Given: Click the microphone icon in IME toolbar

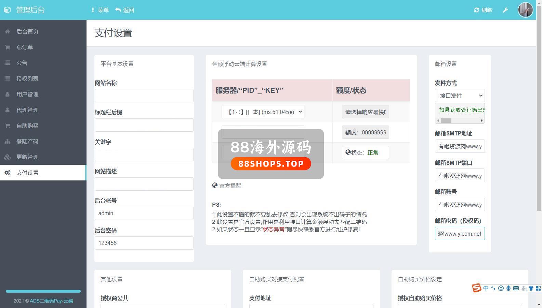Looking at the screenshot, I should pyautogui.click(x=508, y=288).
